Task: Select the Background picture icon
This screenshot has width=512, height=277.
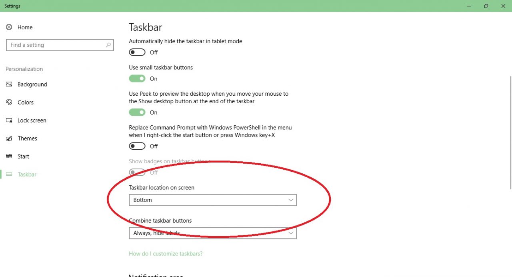Action: [9, 84]
